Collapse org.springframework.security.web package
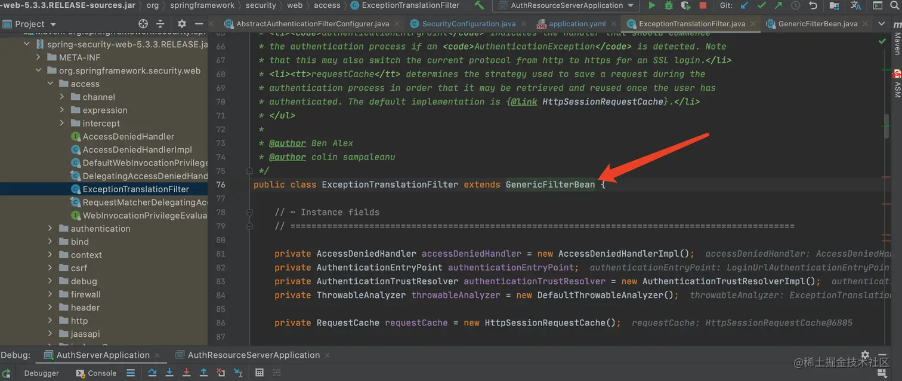The image size is (902, 381). pyautogui.click(x=39, y=70)
